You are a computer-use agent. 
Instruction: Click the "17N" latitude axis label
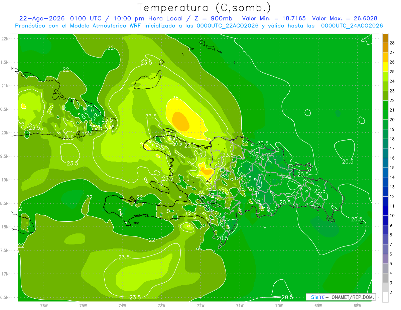coord(6,274)
